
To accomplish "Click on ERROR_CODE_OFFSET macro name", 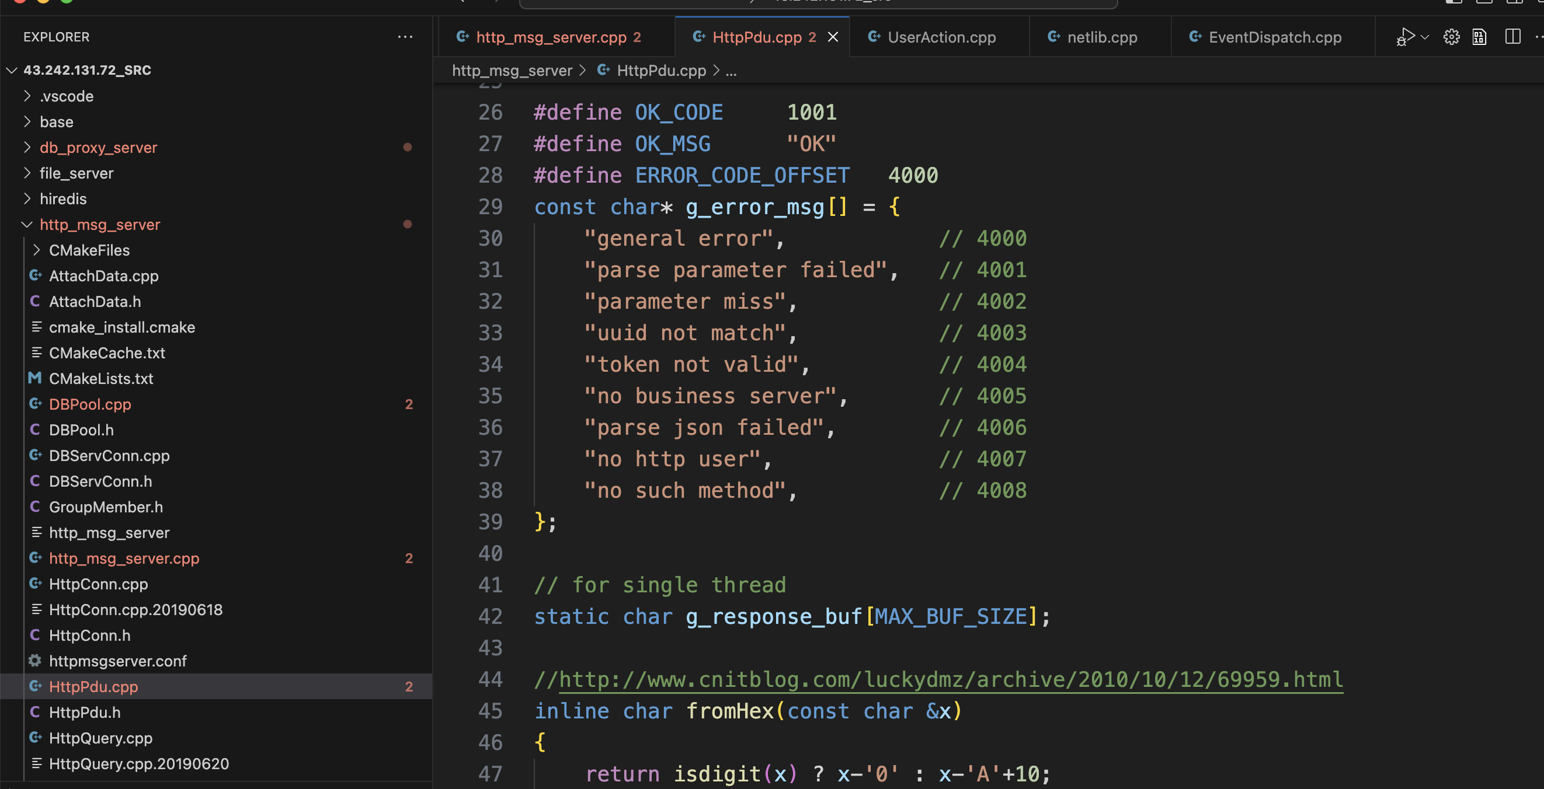I will 742,175.
